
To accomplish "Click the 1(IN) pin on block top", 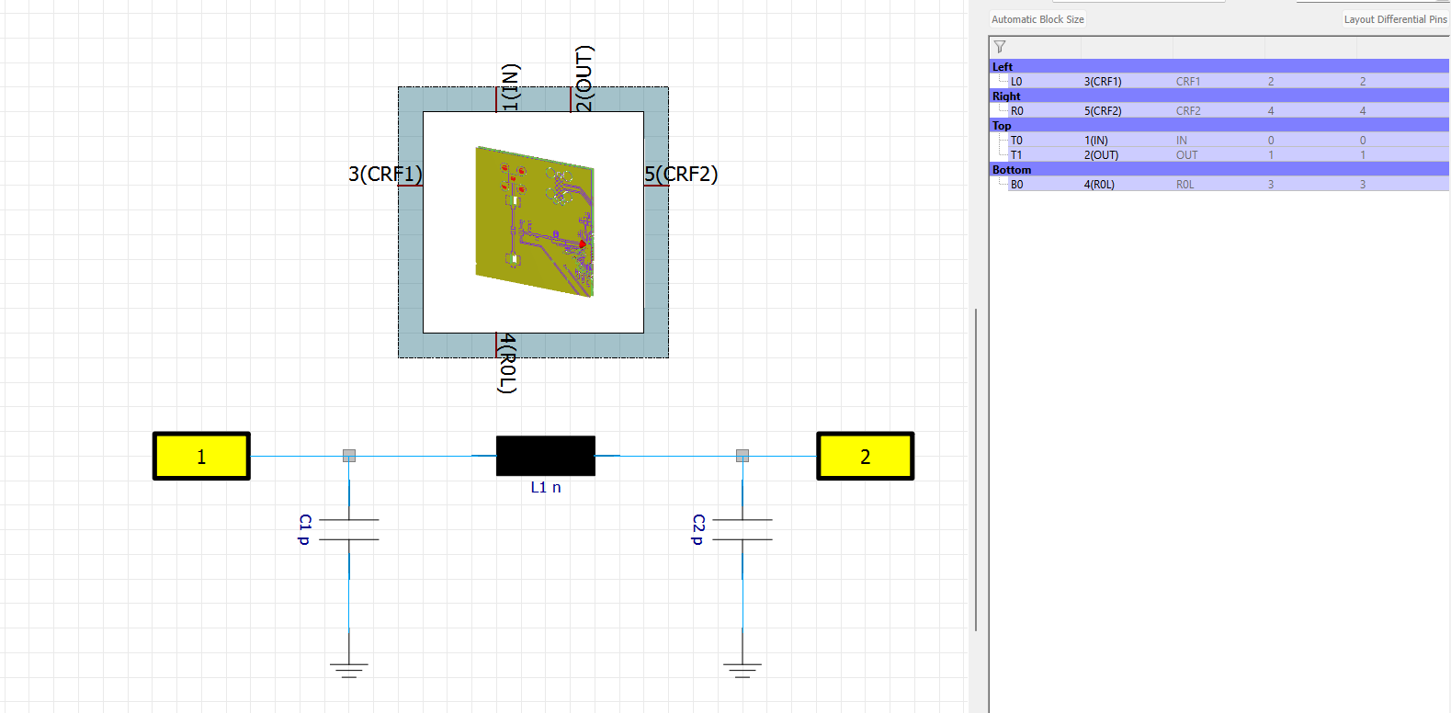I will coord(510,87).
